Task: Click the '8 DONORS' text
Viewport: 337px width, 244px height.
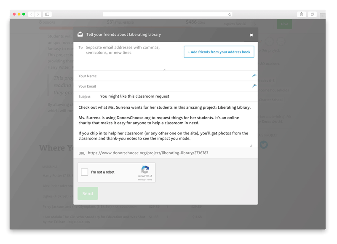Action: pos(47,22)
